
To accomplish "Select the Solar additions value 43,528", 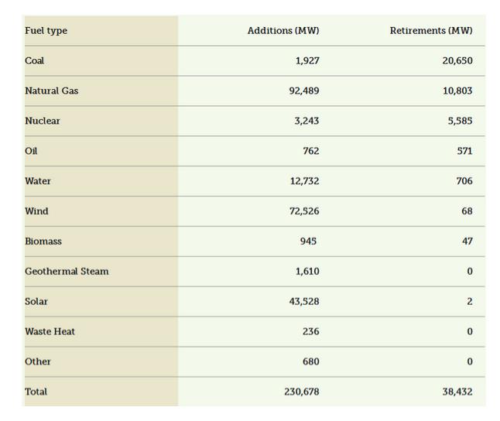I will coord(304,302).
